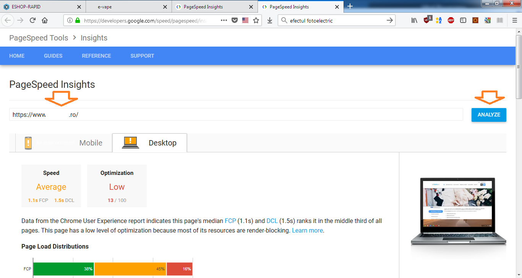Click the efectul fotoelectric search box
522x278 pixels.
(337, 21)
